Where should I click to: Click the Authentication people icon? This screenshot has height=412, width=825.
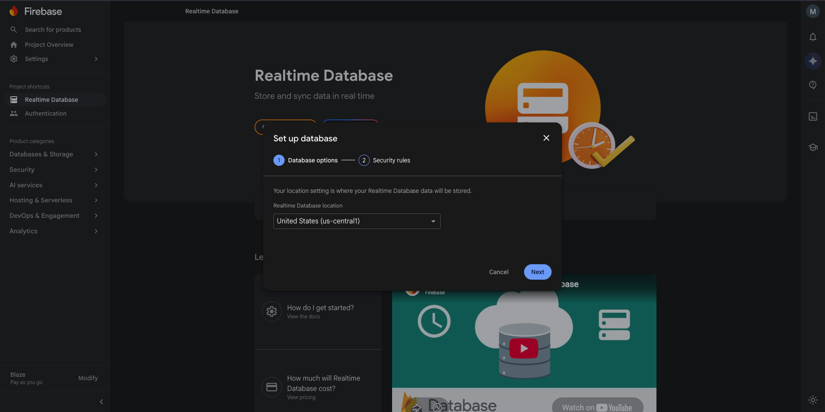tap(14, 113)
